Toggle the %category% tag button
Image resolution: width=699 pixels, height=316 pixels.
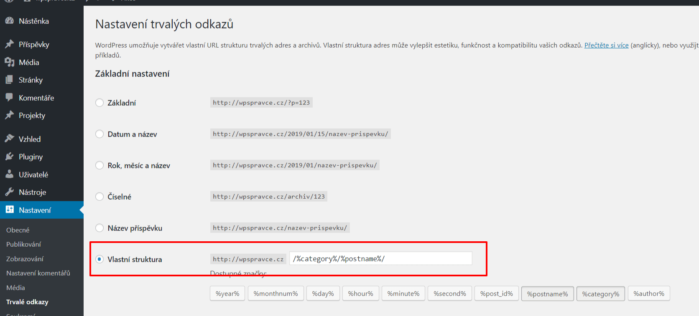(601, 294)
